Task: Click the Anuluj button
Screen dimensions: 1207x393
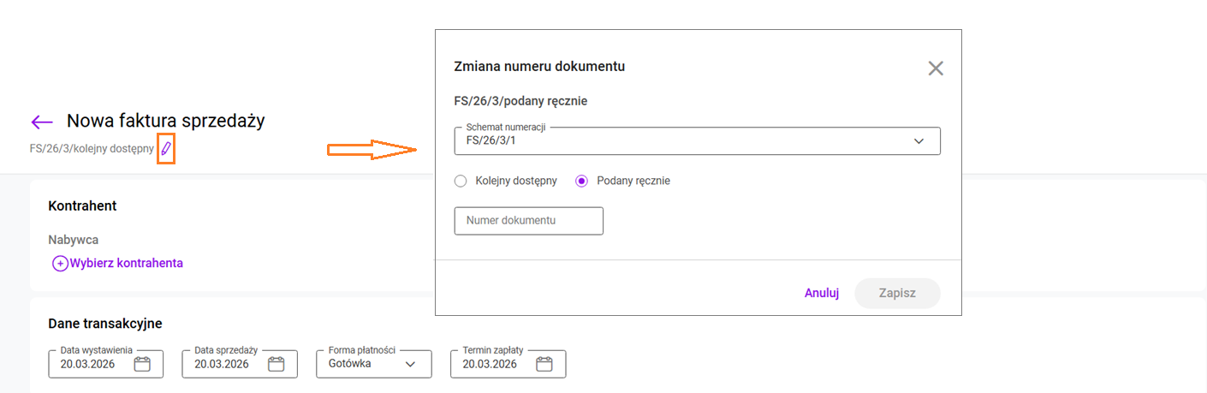Action: pyautogui.click(x=821, y=293)
